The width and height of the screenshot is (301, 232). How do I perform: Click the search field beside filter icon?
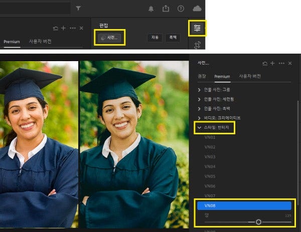35,8
